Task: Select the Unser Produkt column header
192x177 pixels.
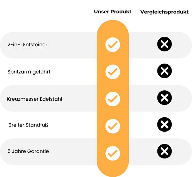Action: click(113, 12)
